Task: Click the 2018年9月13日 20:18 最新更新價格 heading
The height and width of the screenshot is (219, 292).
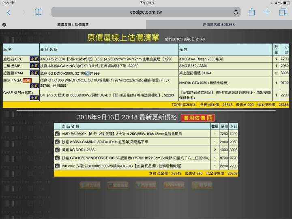Action: 127,117
